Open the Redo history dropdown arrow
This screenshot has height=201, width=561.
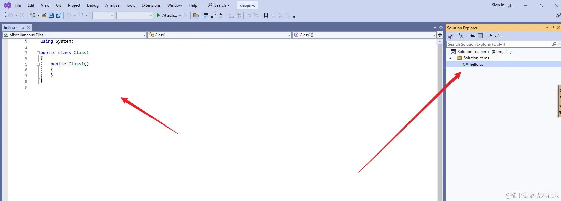click(87, 15)
